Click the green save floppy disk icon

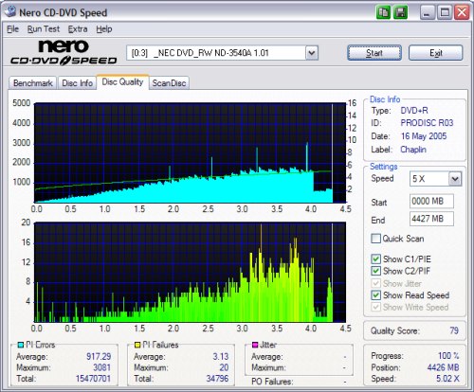400,12
